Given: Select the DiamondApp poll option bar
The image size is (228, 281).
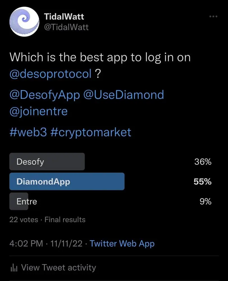Looking at the screenshot, I should coord(67,182).
